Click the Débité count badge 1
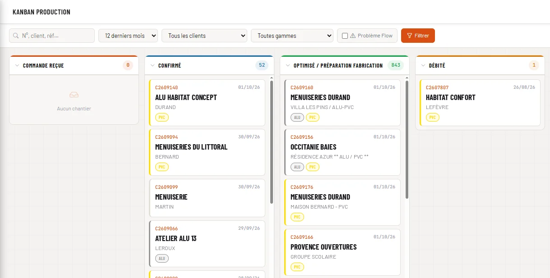 [534, 65]
